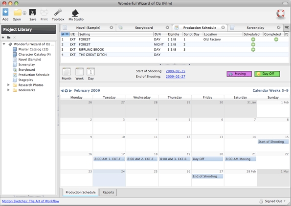
Task: Click Start of Shooting date 2009-02-15
Action: click(x=176, y=71)
